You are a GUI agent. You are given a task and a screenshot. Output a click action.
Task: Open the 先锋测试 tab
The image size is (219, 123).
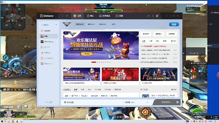pos(104,16)
